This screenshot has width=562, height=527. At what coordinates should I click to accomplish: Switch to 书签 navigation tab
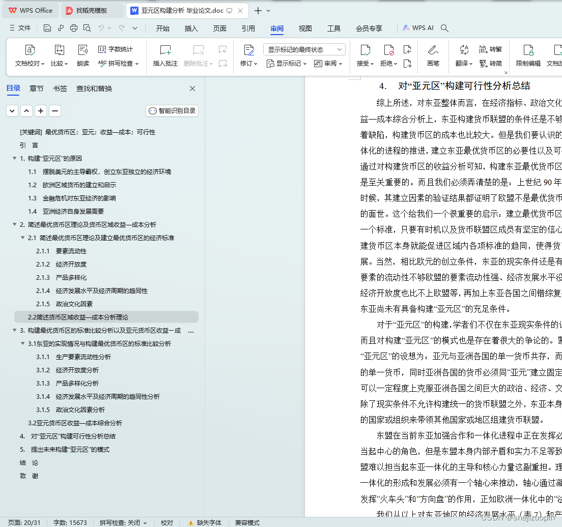[60, 89]
